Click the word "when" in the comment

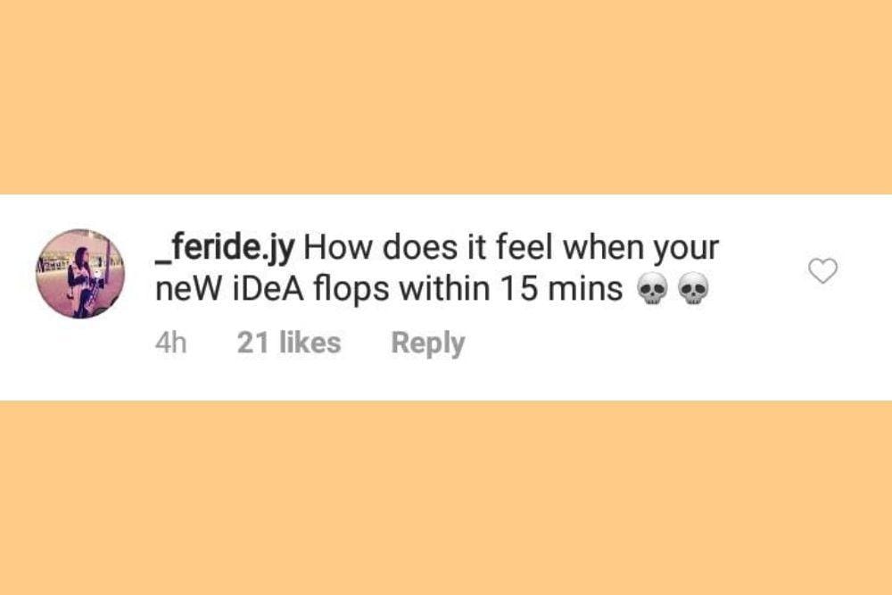[x=607, y=247]
